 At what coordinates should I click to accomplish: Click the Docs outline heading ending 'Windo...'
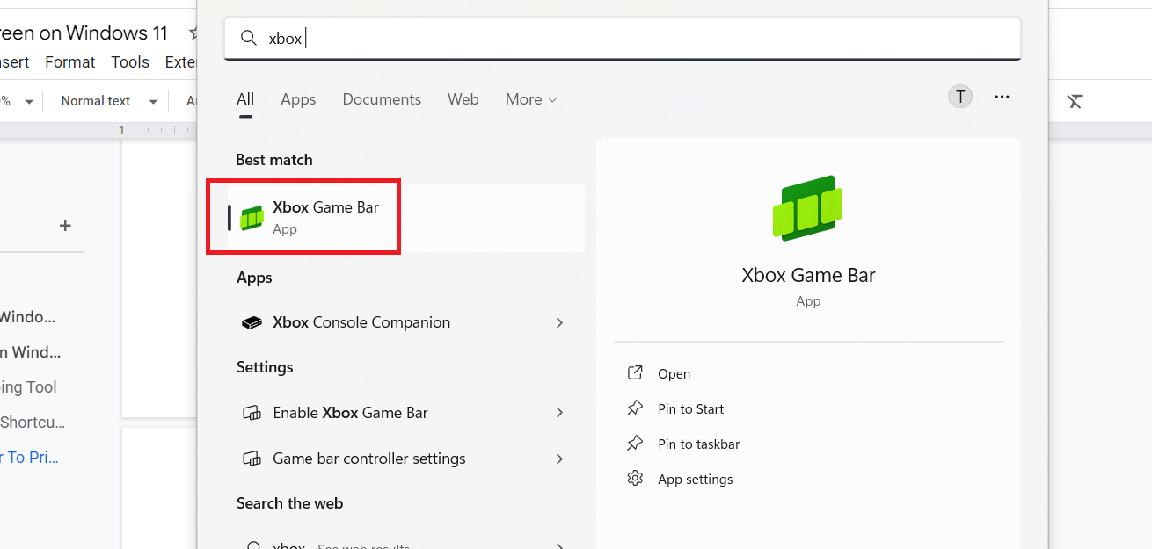28,317
